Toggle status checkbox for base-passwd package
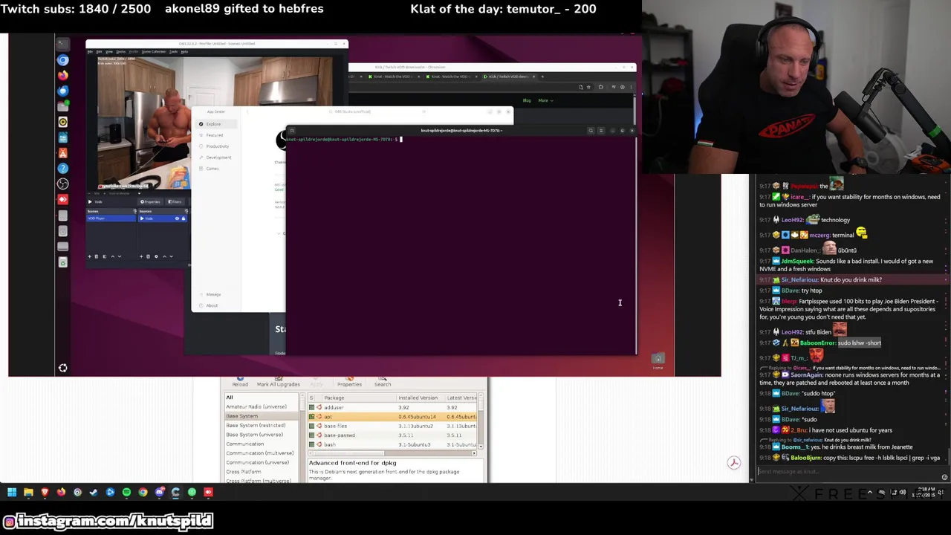The height and width of the screenshot is (535, 951). click(x=311, y=435)
